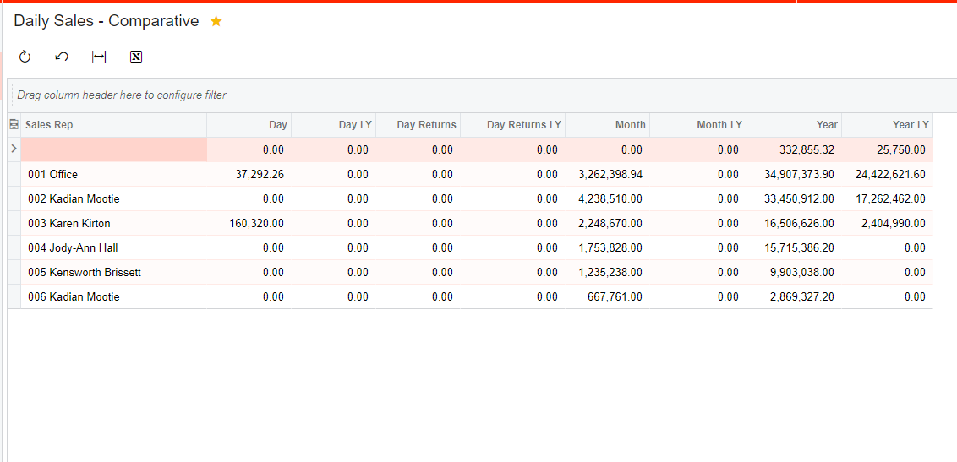The width and height of the screenshot is (957, 462).
Task: Expand the first row arrow indicator
Action: (14, 149)
